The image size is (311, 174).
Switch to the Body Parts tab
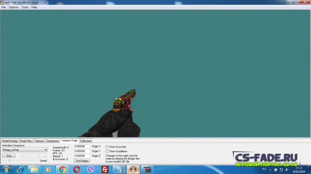[26, 141]
